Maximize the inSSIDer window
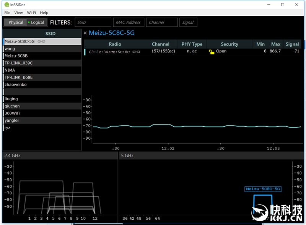 pos(283,5)
